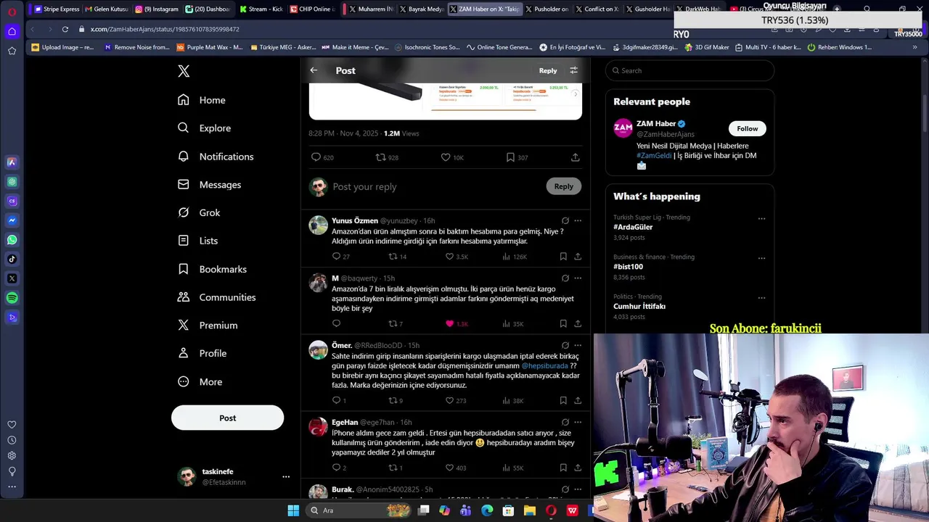Reply to Ömer.'s comment
This screenshot has width=929, height=522.
(336, 400)
